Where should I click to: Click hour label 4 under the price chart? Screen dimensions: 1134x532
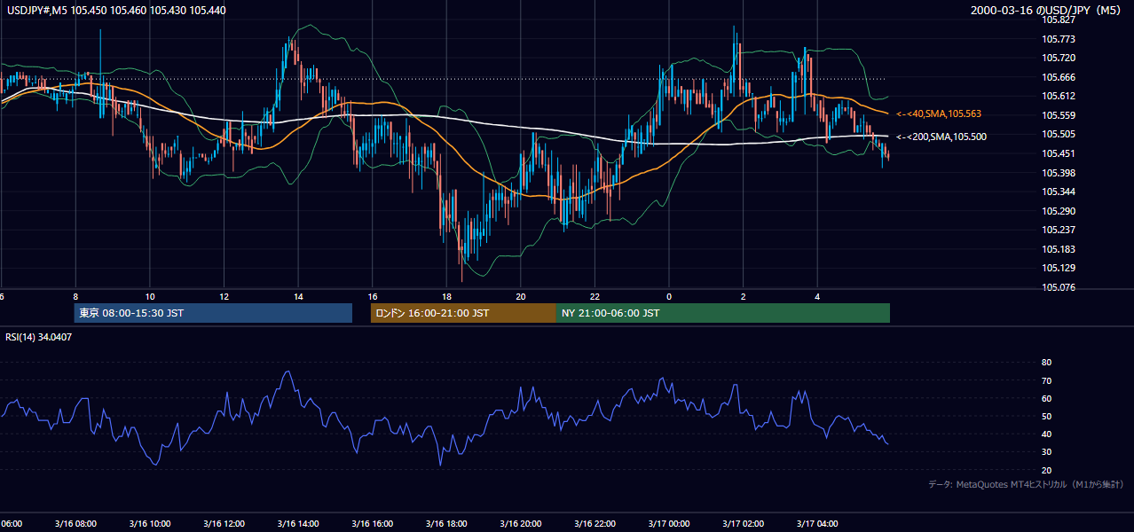pyautogui.click(x=817, y=296)
